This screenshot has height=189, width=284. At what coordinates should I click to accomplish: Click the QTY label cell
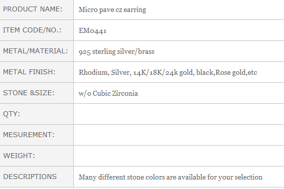(x=36, y=114)
